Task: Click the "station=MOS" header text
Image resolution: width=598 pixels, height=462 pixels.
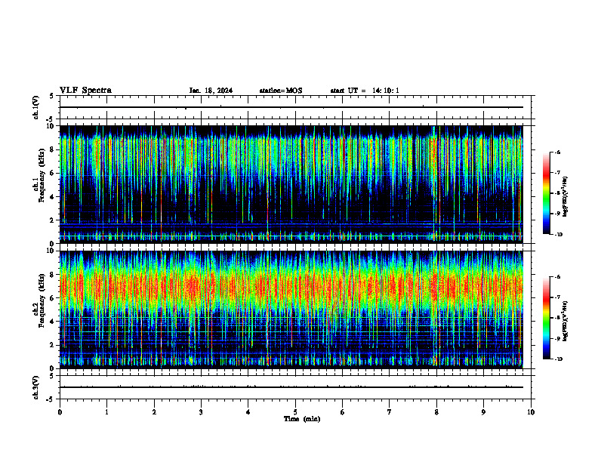Action: [x=281, y=91]
